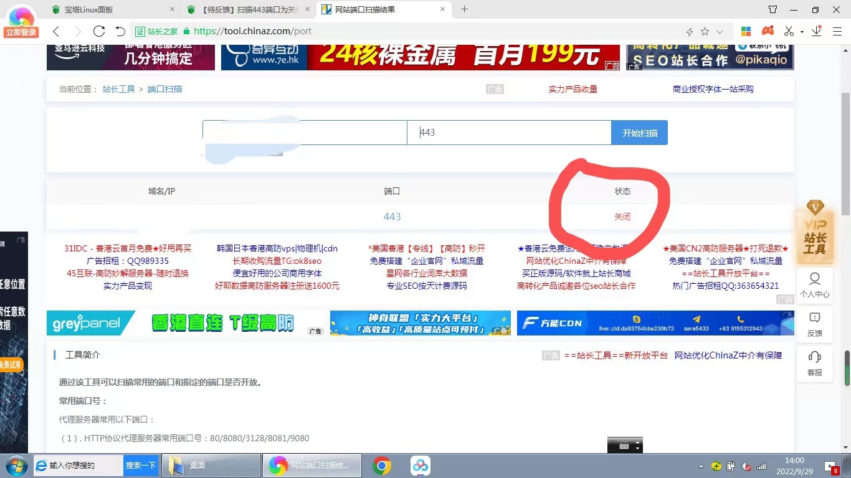
Task: Open the 广告招租：QQ989335 link
Action: 128,261
